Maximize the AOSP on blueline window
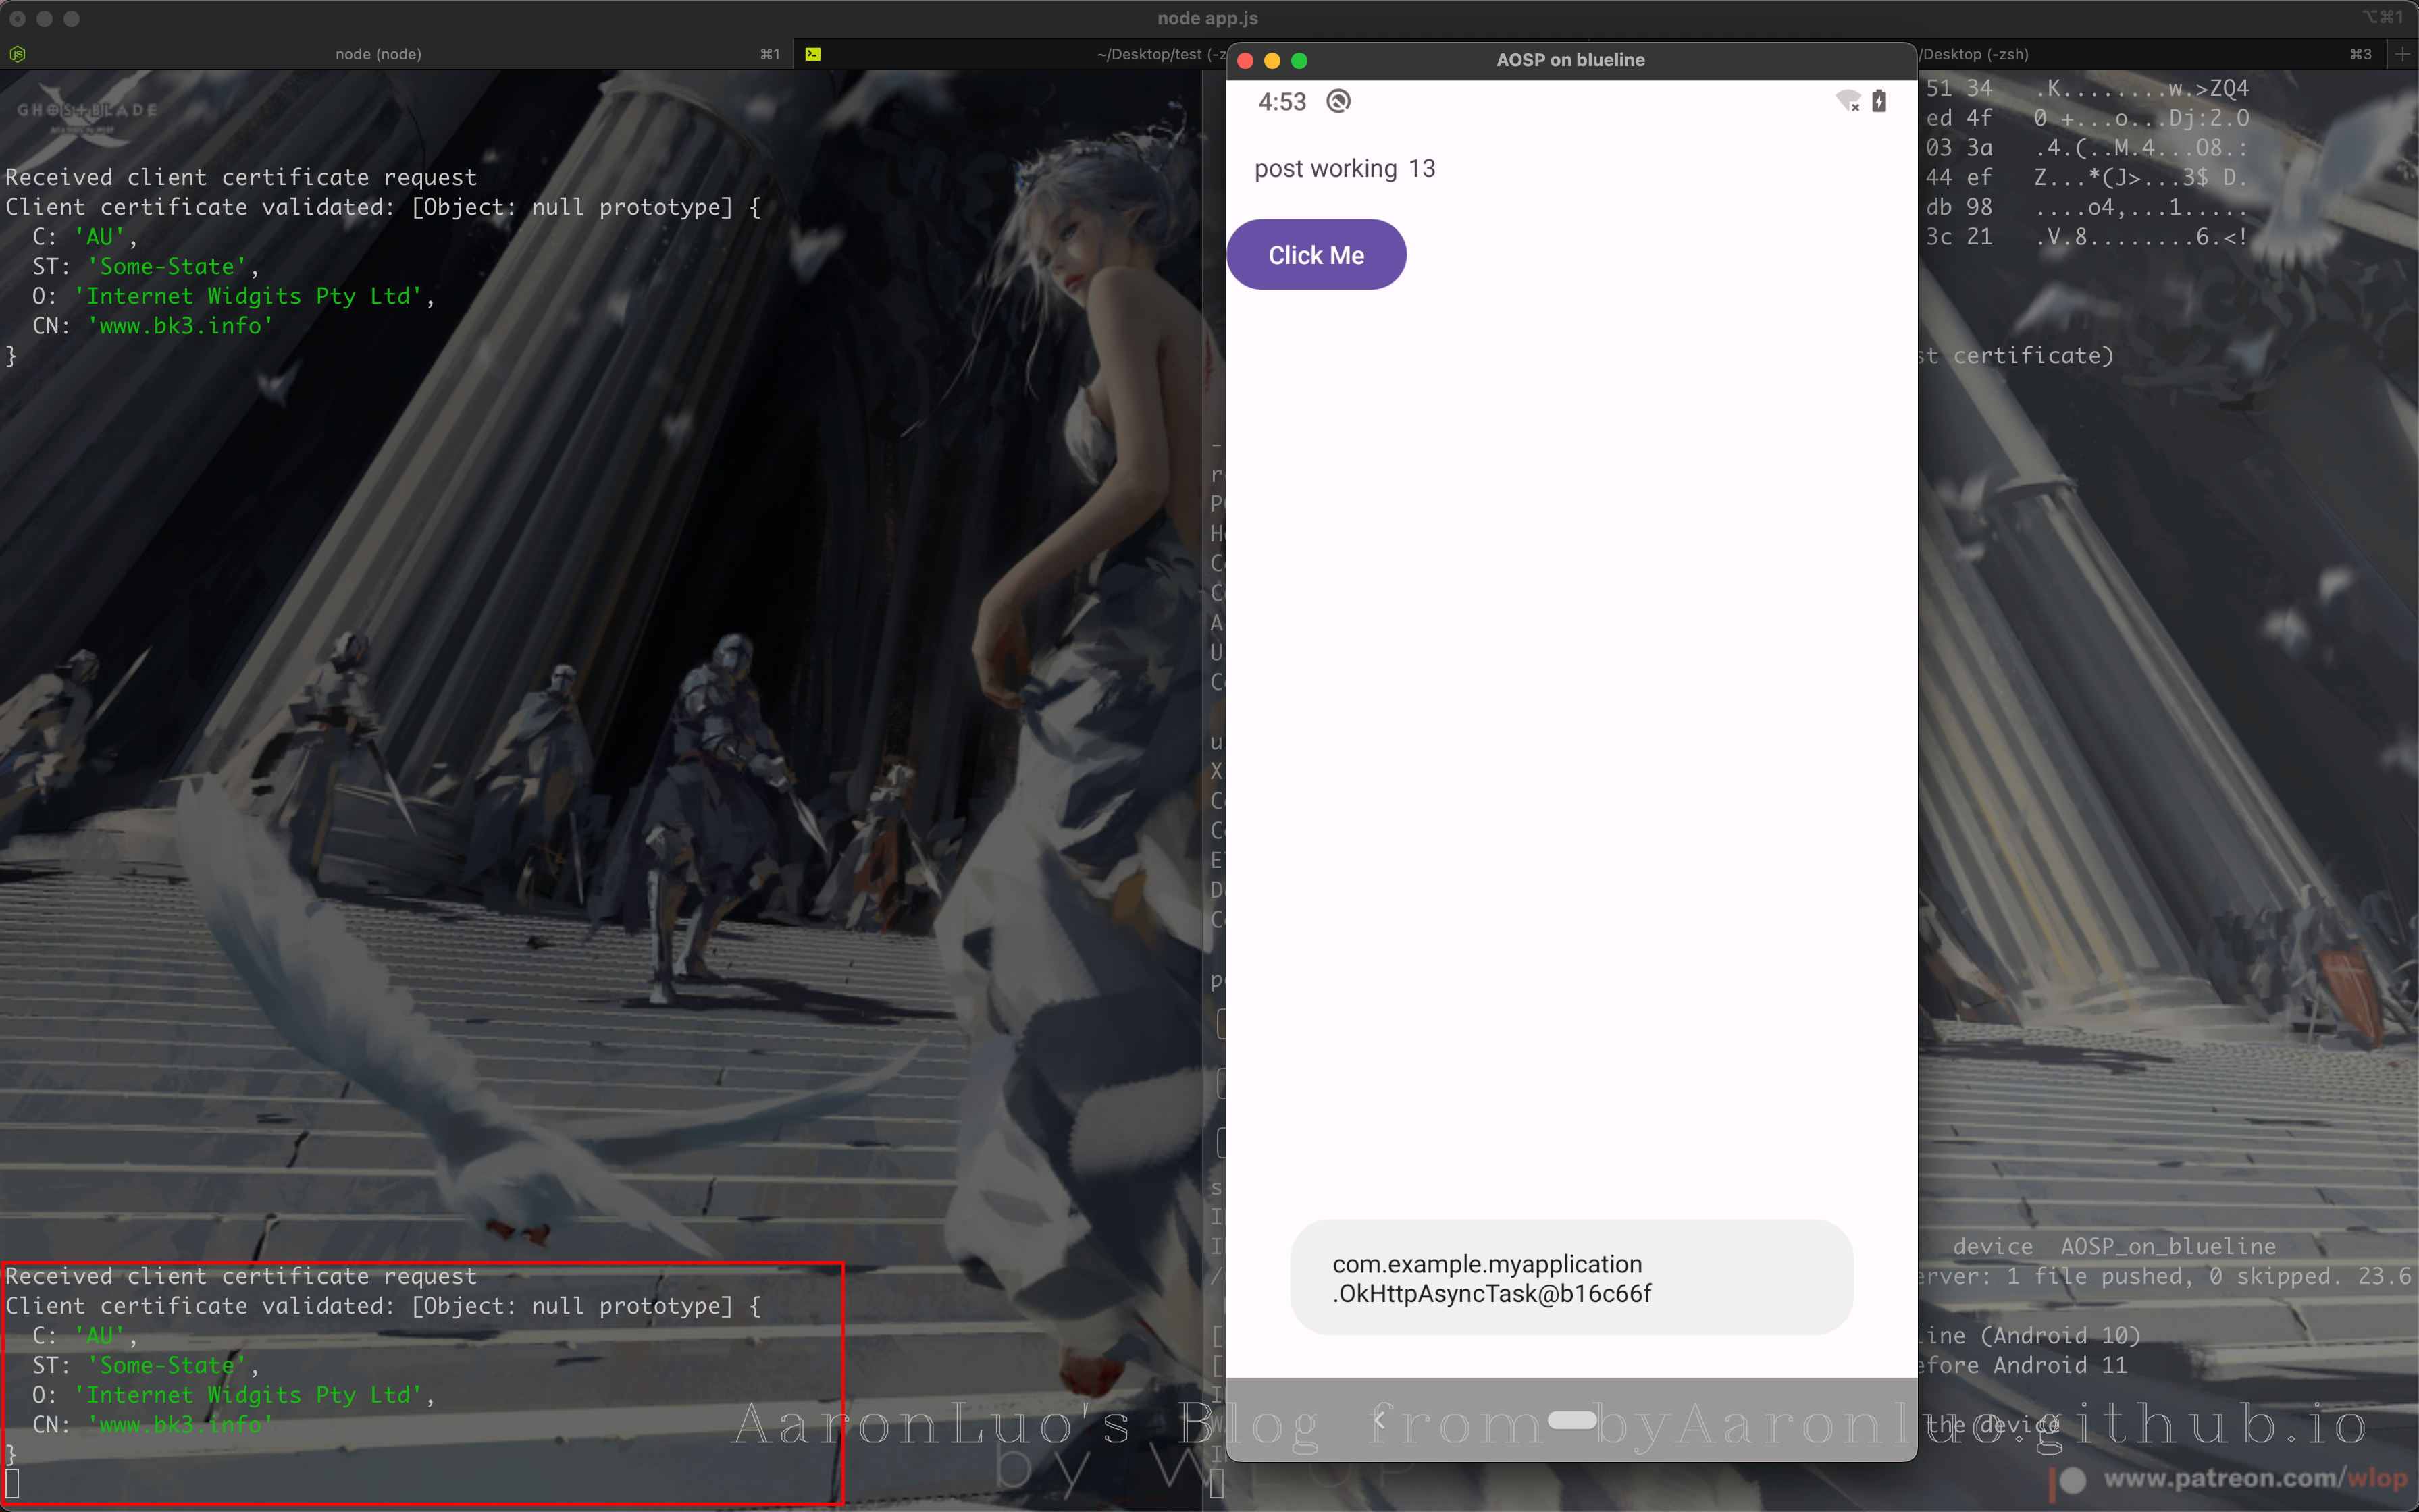Screen dimensions: 2419x1512 (1299, 61)
